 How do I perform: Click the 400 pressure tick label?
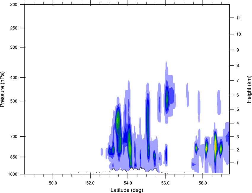pyautogui.click(x=14, y=77)
